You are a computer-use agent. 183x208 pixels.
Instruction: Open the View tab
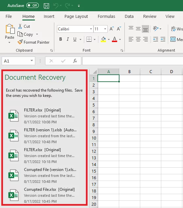tap(170, 16)
